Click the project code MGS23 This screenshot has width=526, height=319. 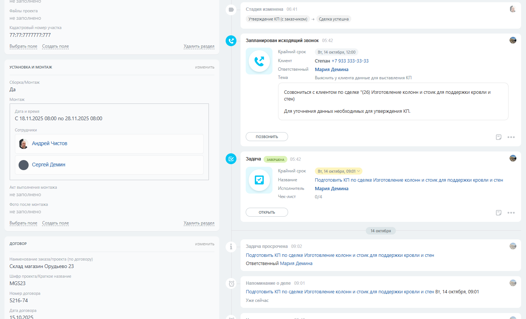(17, 284)
